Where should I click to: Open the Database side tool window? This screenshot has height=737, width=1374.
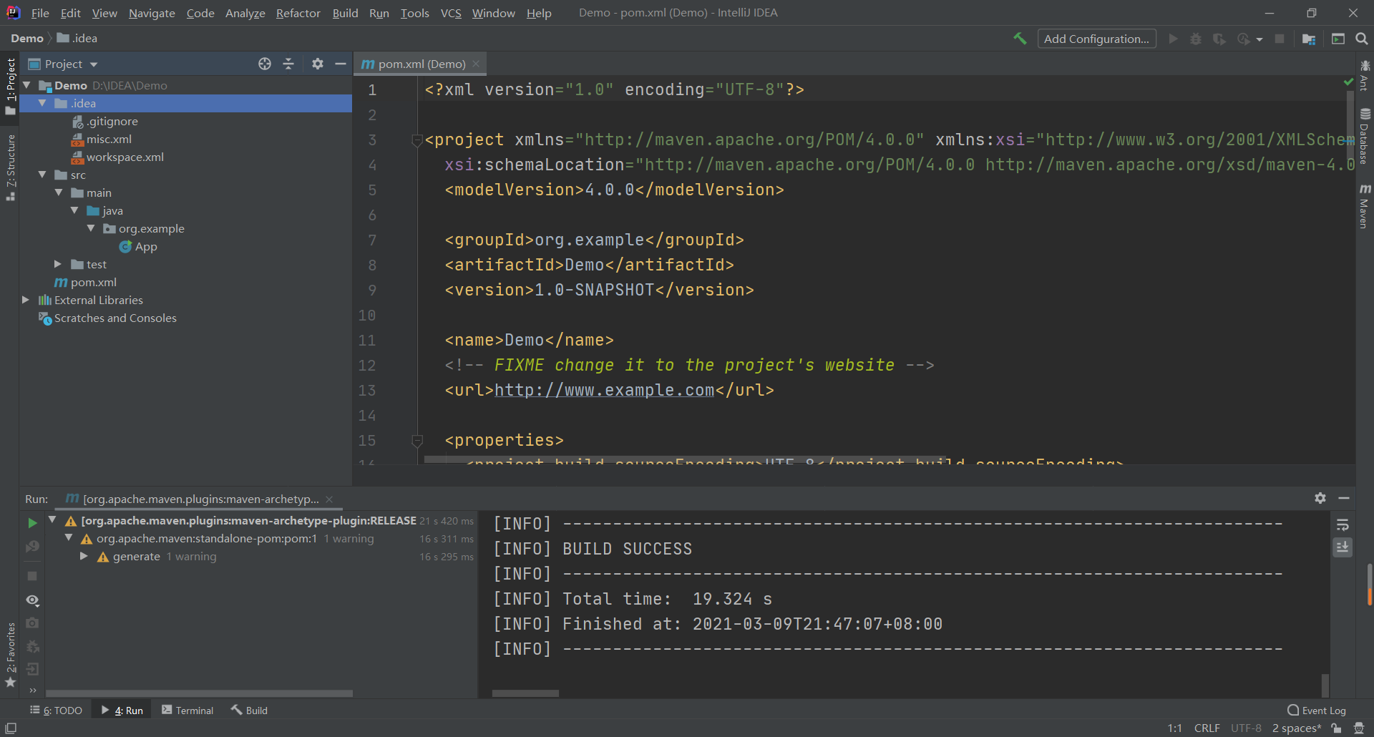1365,136
